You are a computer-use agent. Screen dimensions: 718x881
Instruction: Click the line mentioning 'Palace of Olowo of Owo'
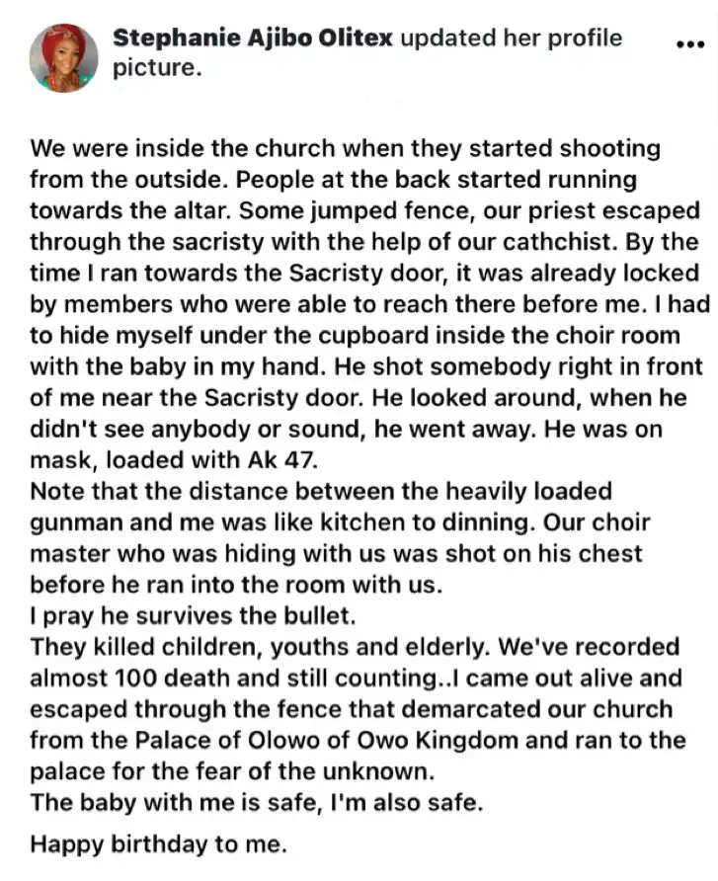[358, 741]
